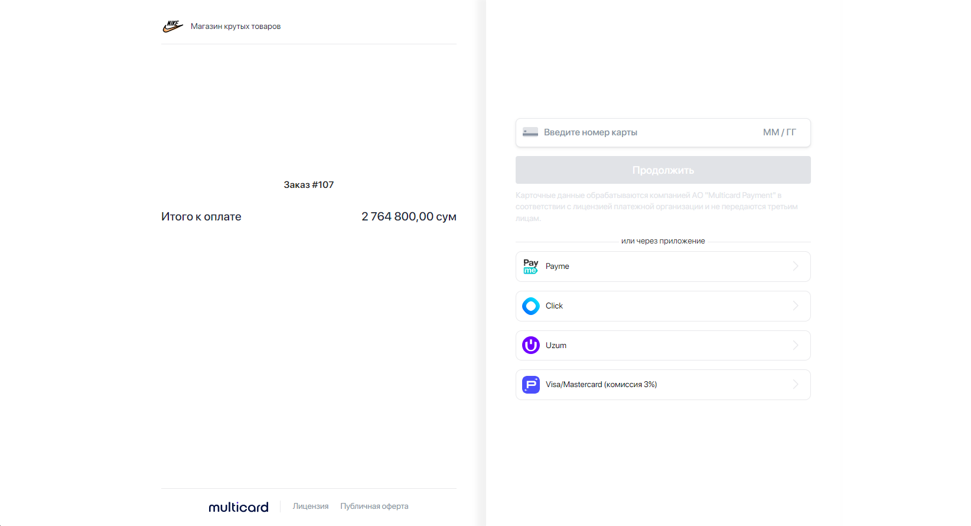Viewport: 971px width, 526px height.
Task: Click the Nike logo icon
Action: coord(172,26)
